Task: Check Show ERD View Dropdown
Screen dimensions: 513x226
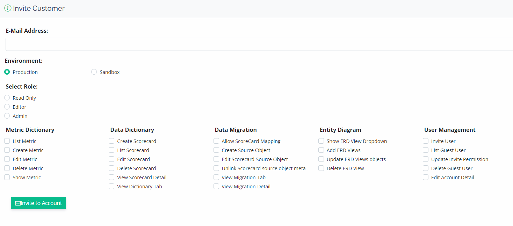Action: tap(321, 141)
